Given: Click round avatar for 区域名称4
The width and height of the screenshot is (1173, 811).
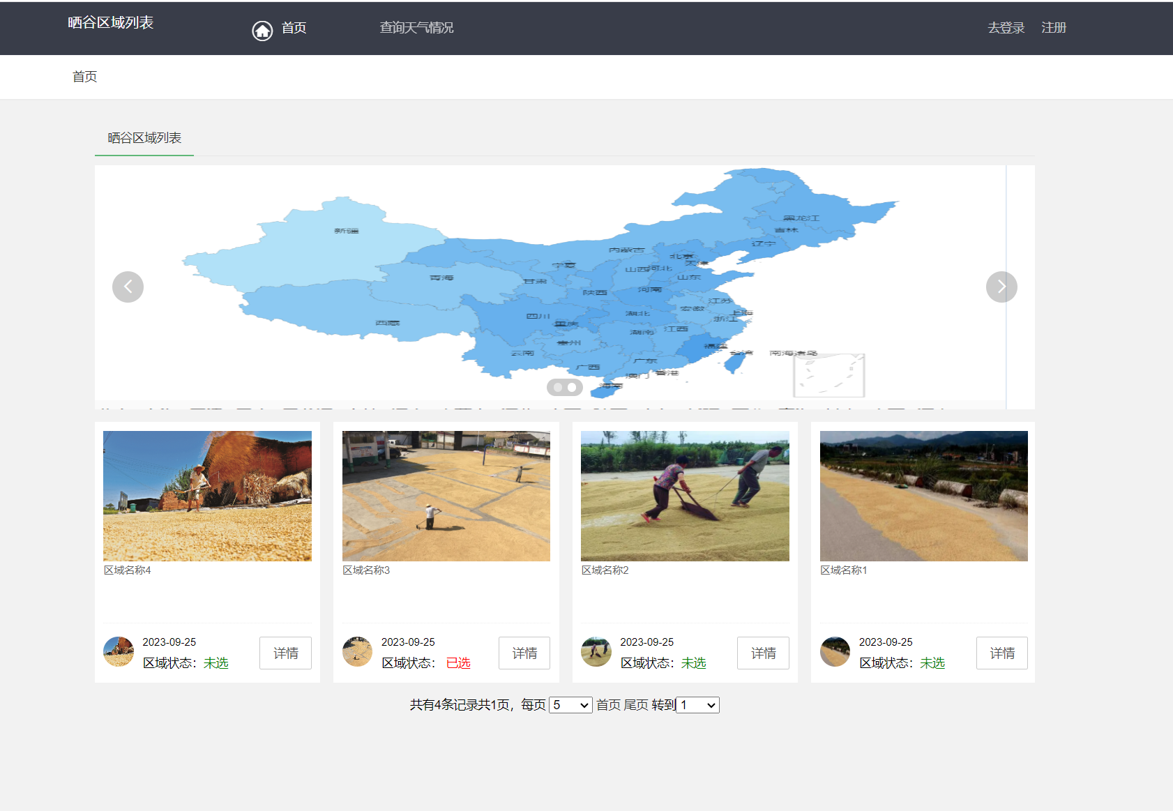Looking at the screenshot, I should (119, 651).
